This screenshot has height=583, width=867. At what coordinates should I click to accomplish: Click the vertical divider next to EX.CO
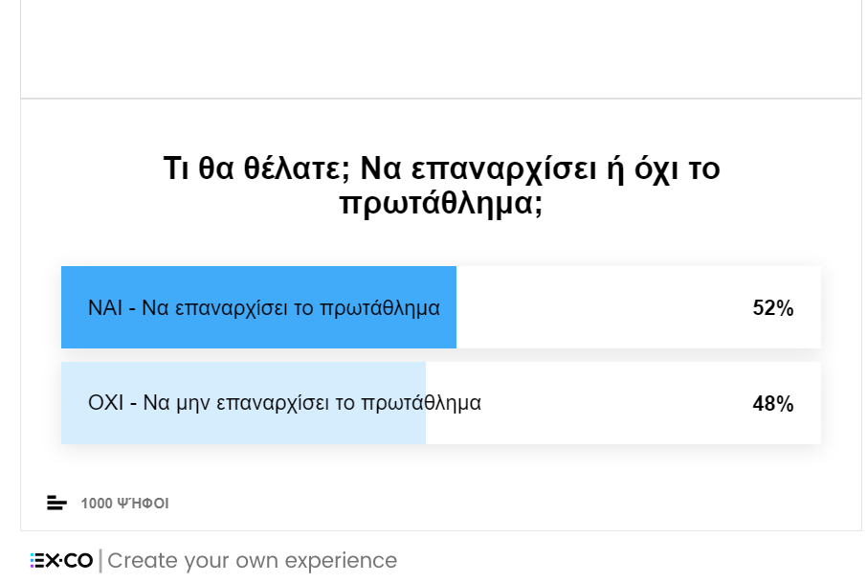[100, 561]
